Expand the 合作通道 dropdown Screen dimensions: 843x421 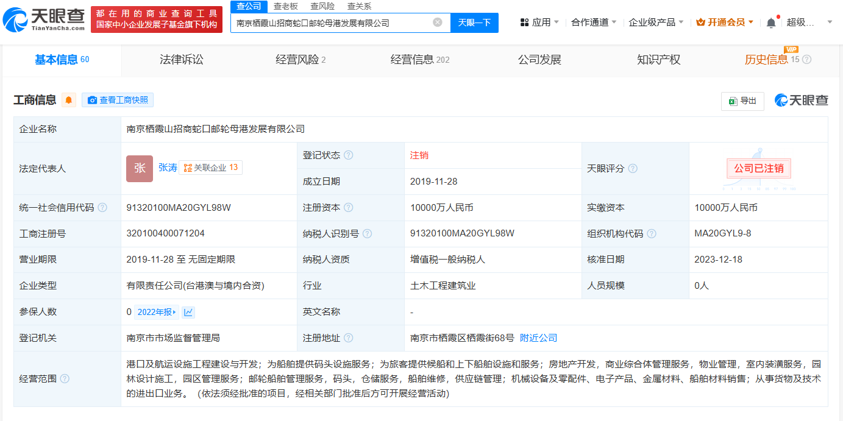tap(594, 23)
